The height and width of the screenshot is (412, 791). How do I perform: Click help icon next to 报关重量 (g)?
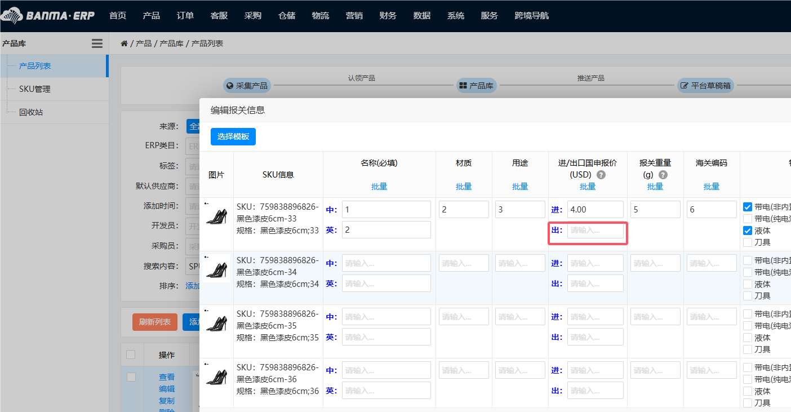(663, 175)
